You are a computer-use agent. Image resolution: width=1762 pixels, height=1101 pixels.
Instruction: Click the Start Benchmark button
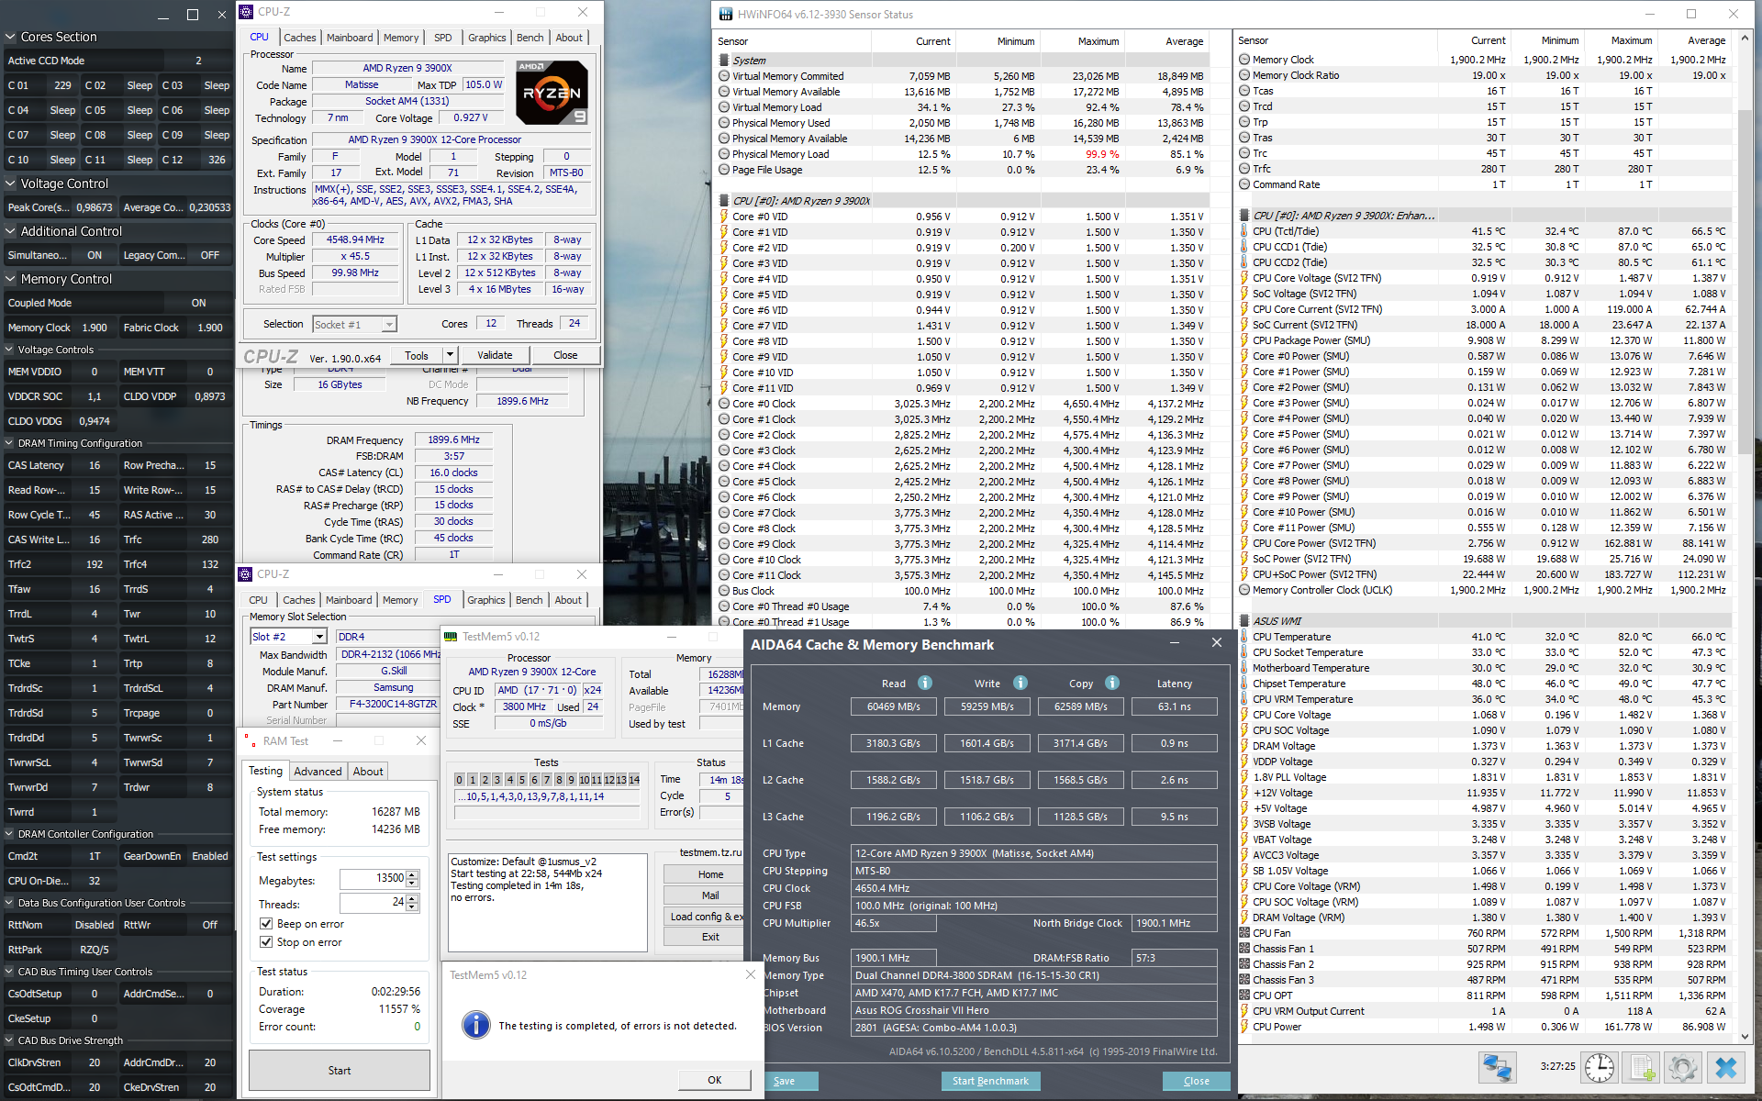(x=990, y=1081)
